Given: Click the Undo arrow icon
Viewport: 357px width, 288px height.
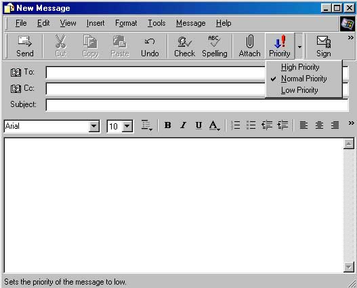Looking at the screenshot, I should [x=150, y=41].
